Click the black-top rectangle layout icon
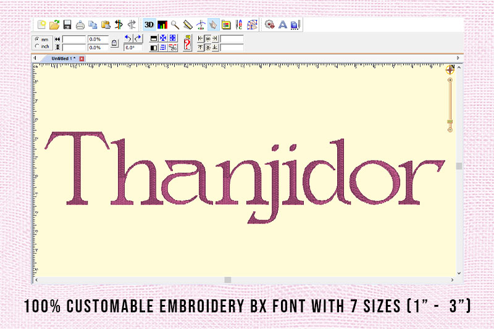 point(153,38)
